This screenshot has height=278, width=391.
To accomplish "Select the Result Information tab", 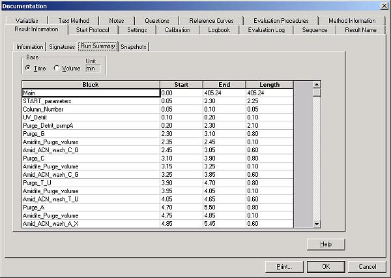I will (36, 29).
